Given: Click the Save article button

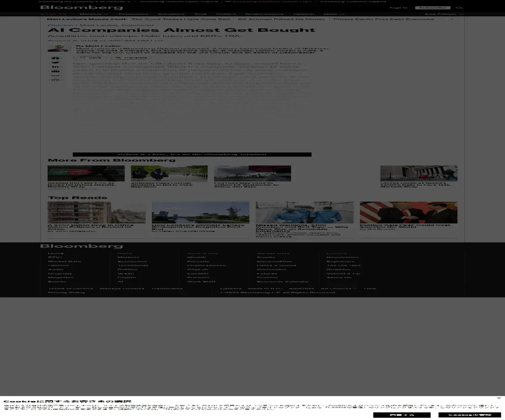Looking at the screenshot, I should pyautogui.click(x=91, y=58).
